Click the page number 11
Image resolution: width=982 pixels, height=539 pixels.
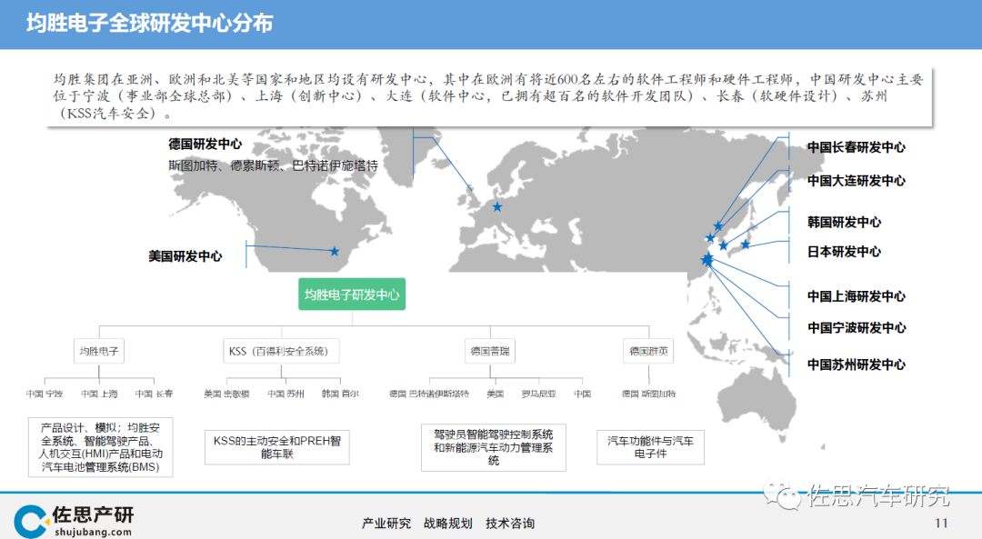[x=941, y=524]
